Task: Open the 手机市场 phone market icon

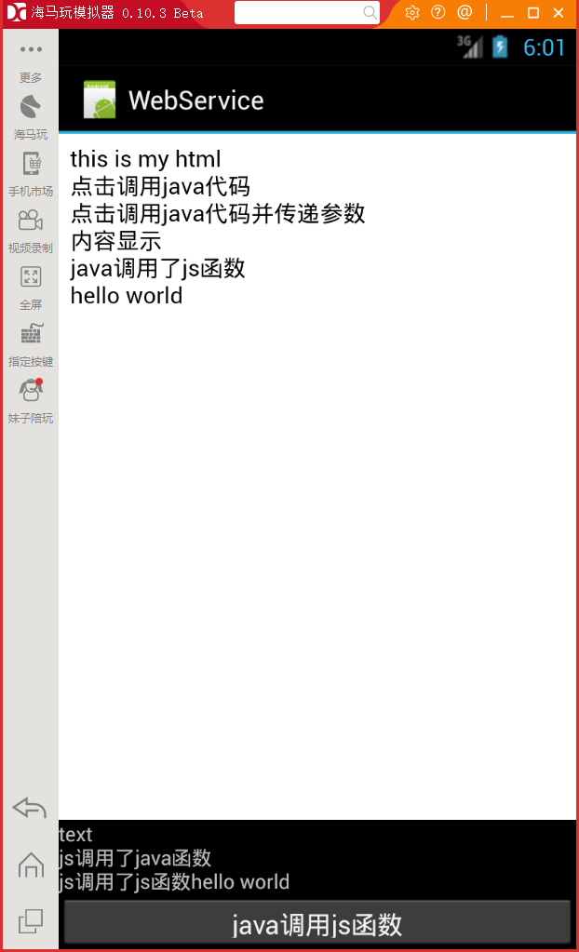Action: click(32, 164)
